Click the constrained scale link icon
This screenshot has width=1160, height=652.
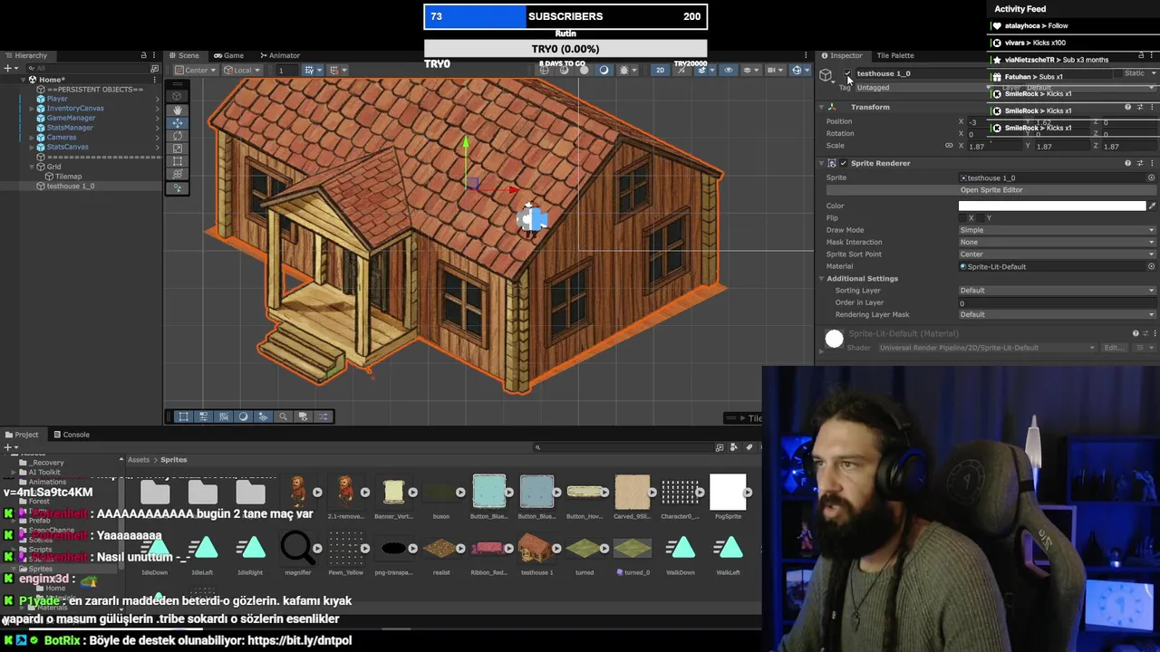click(949, 146)
